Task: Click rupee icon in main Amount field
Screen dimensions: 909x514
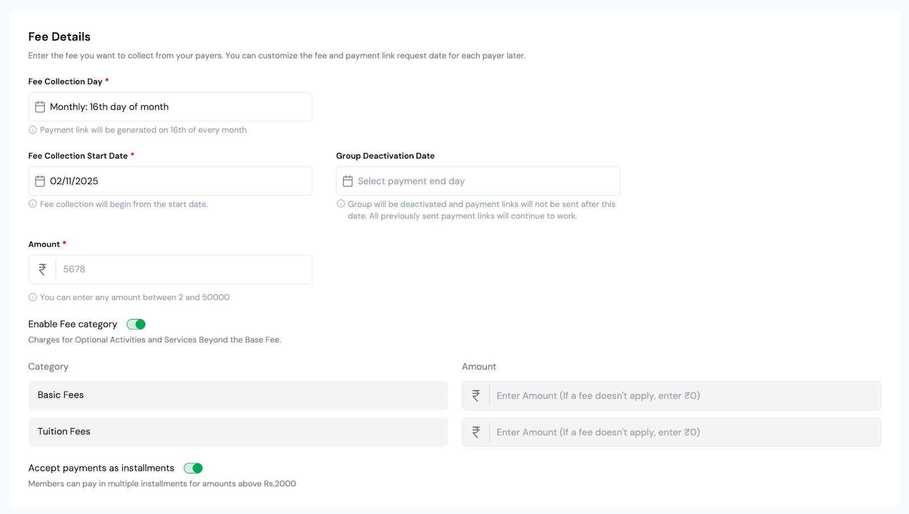Action: 43,270
